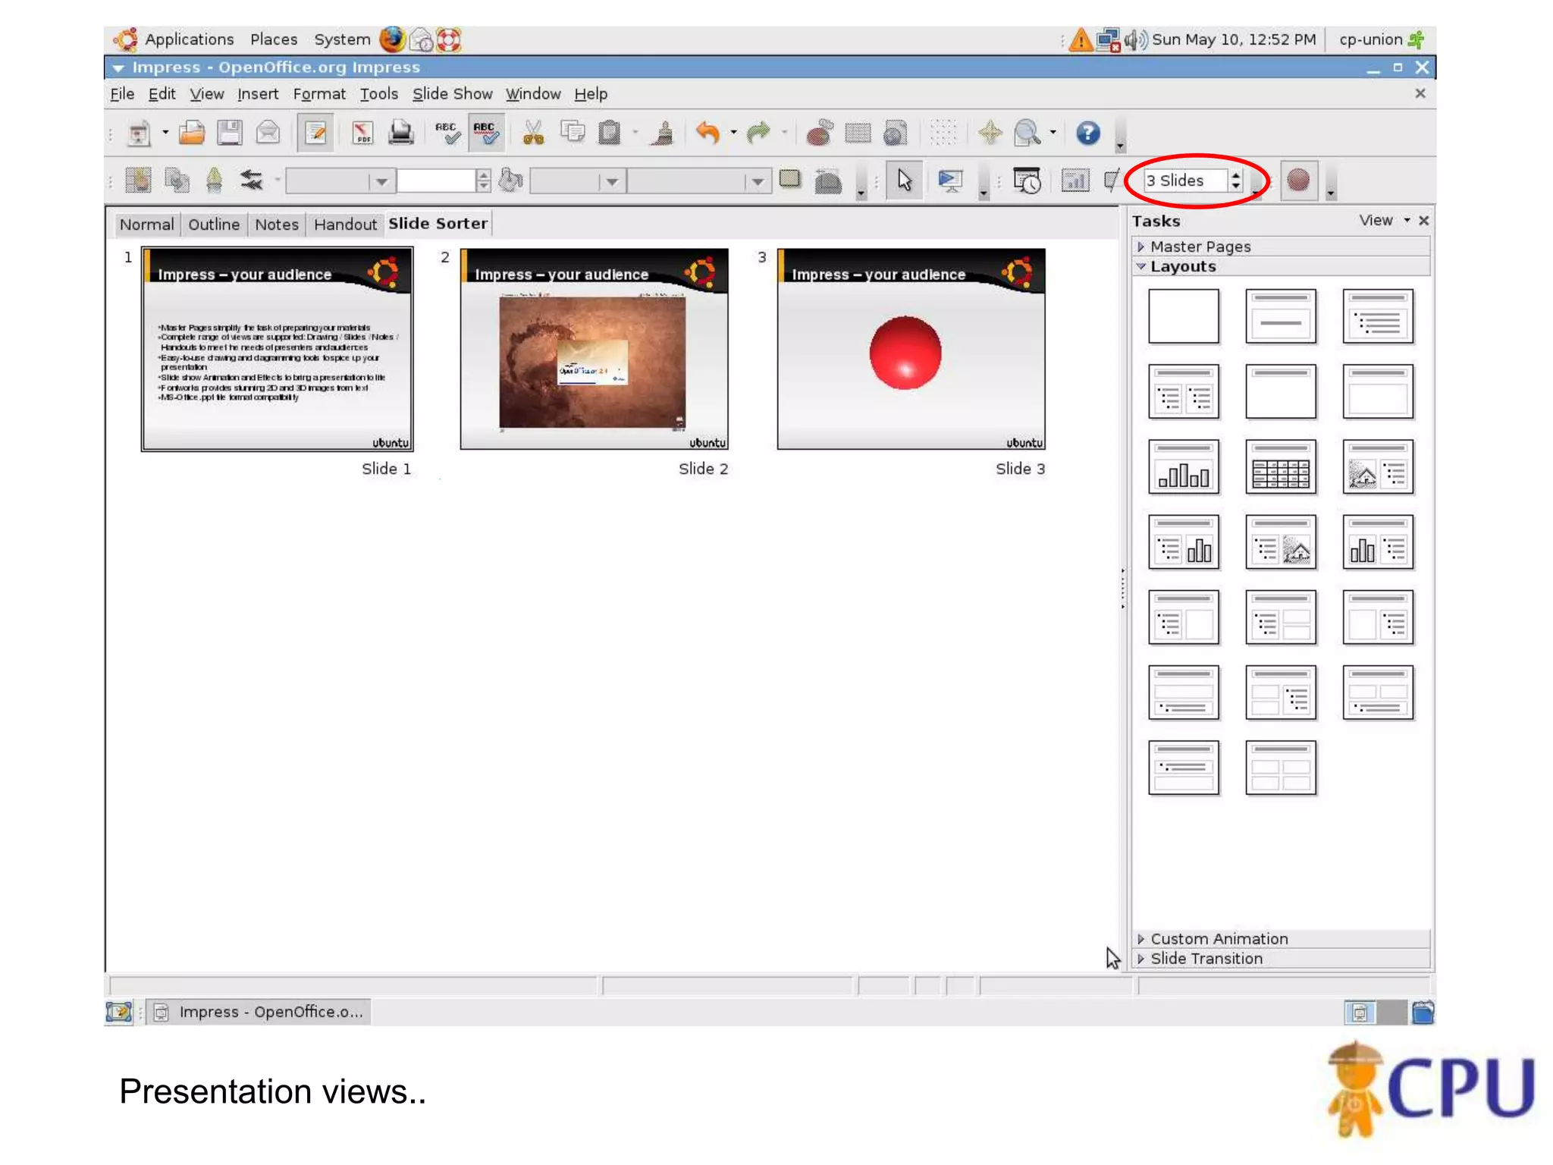The width and height of the screenshot is (1553, 1165).
Task: Expand the Undo history dropdown arrow
Action: coord(733,133)
